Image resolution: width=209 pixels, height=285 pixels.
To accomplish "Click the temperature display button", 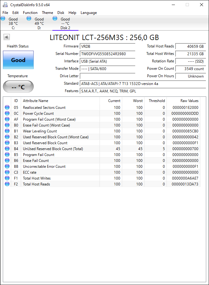I will (x=18, y=87).
